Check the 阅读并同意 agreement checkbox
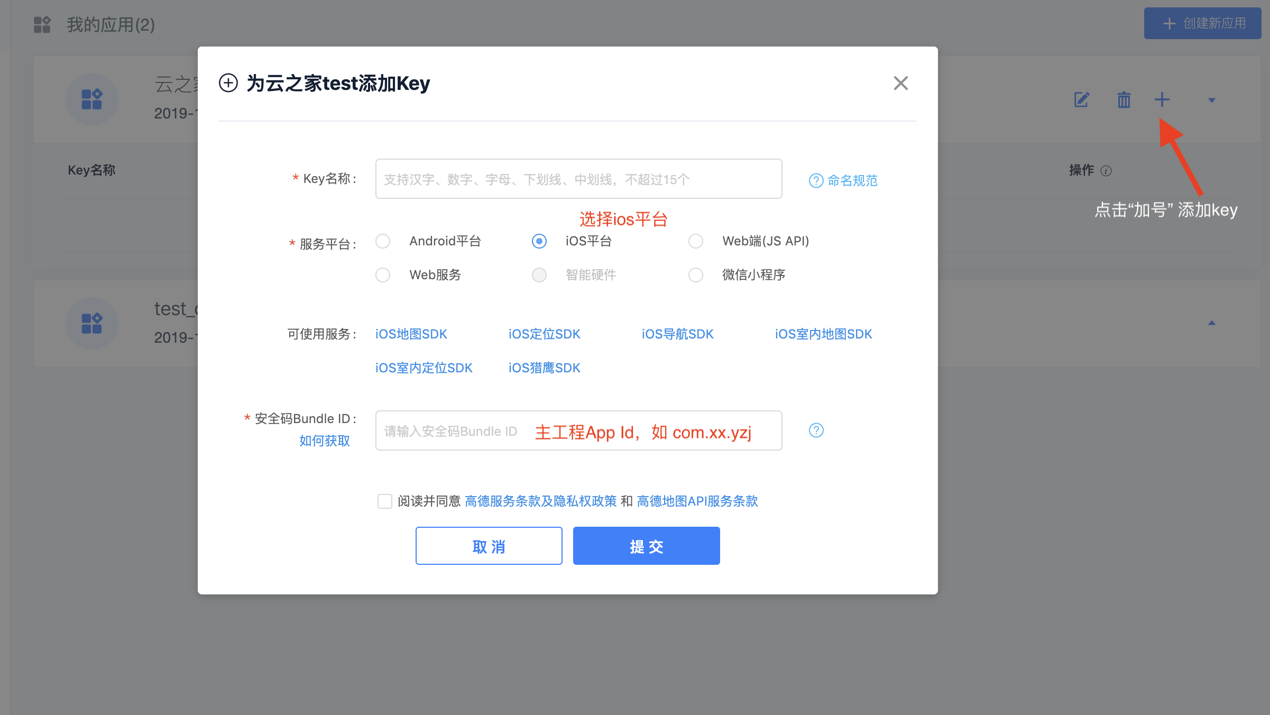 pos(384,501)
